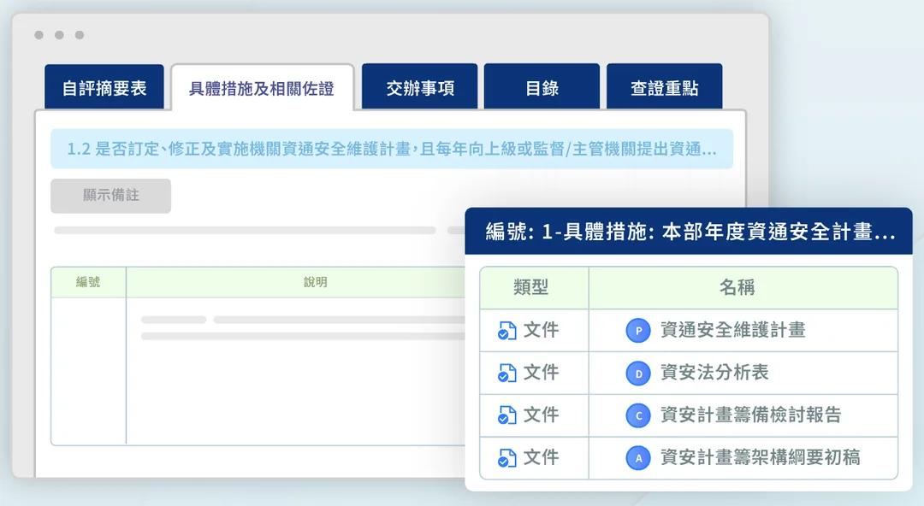Click the 類型 column header
The height and width of the screenshot is (506, 924).
coord(531,287)
